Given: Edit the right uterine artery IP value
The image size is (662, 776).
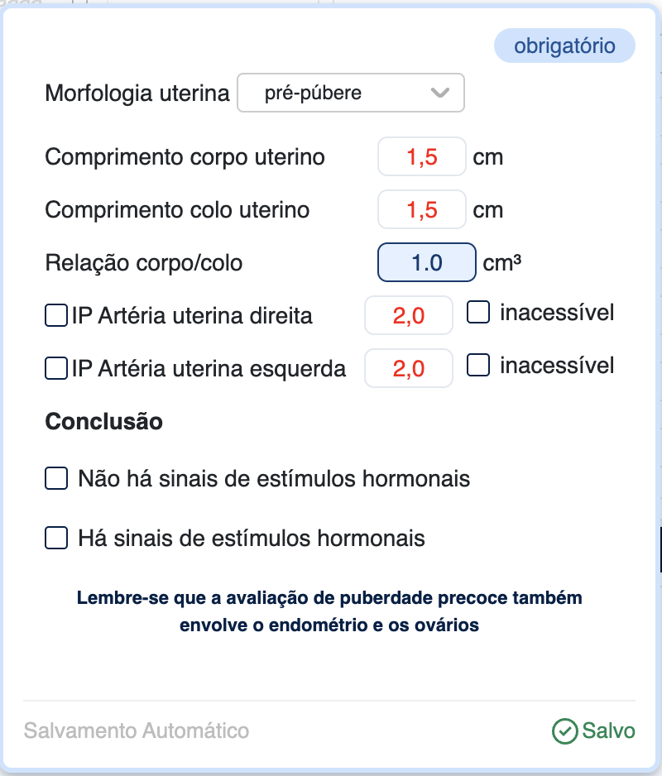Looking at the screenshot, I should (408, 315).
